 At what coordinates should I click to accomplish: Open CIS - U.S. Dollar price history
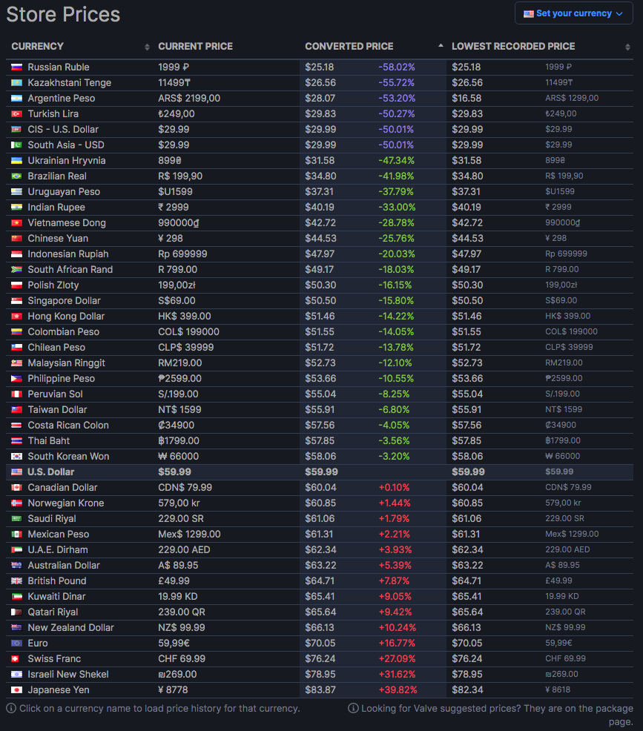[x=63, y=129]
